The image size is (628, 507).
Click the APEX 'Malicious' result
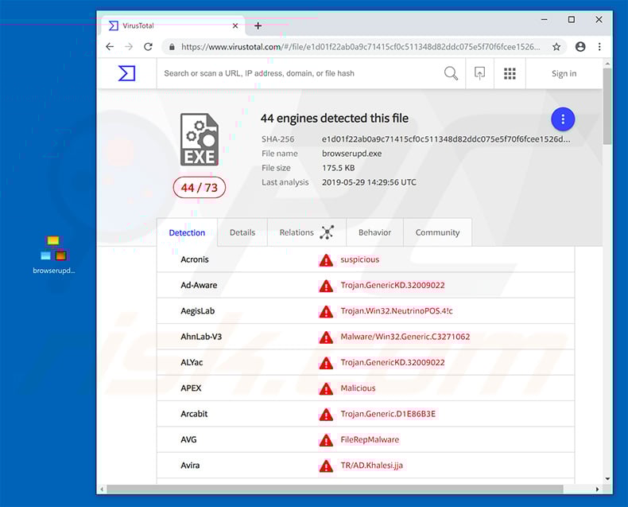pyautogui.click(x=358, y=388)
